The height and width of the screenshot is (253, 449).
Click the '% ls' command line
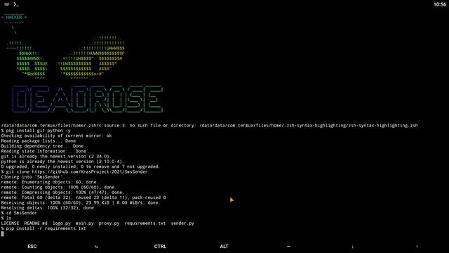[6, 218]
